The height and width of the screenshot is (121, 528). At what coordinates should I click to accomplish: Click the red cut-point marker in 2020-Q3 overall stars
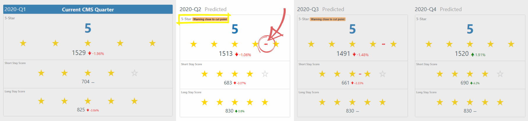[383, 44]
